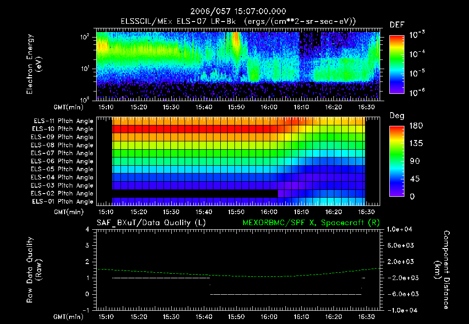
Task: Click the green MEXORBMC/SPF X, Spacecraft (R) legend
Action: (311, 223)
